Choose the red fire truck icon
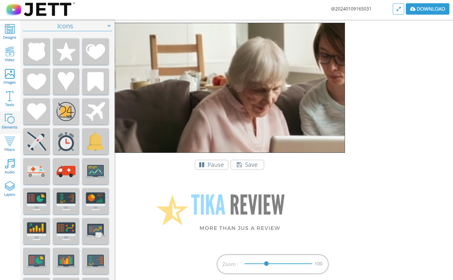Screen dimensions: 453x280 [x=66, y=171]
